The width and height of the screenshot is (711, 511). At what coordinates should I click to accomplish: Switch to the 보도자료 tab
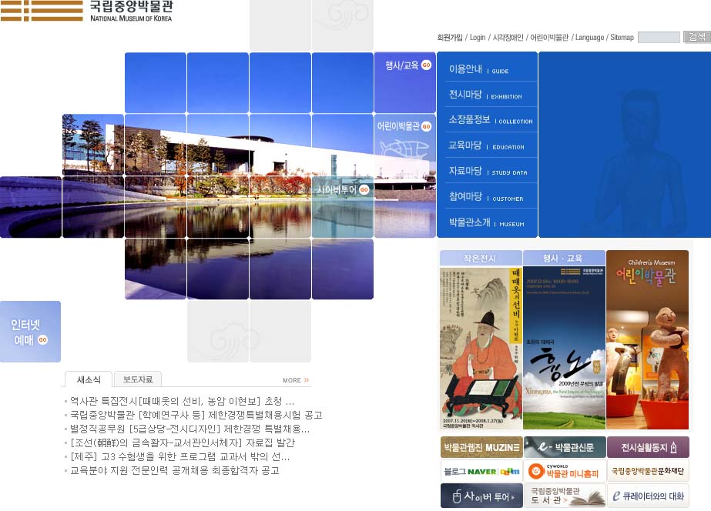(138, 379)
